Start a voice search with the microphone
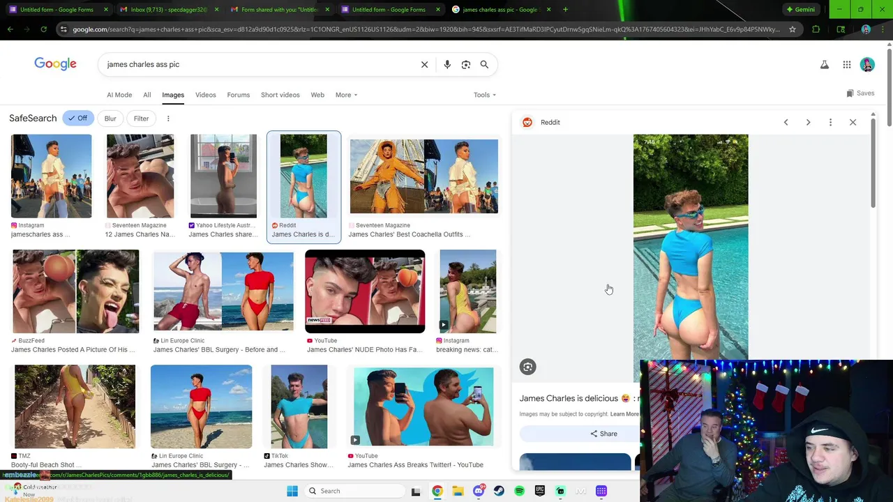893x502 pixels. 447,64
